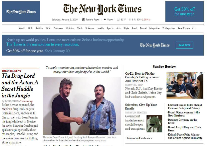Click the red S&P 500 down arrow
The image size is (213, 146).
(x=150, y=20)
